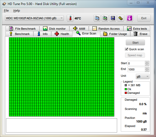Copy info to clipboard icon

click(97, 18)
